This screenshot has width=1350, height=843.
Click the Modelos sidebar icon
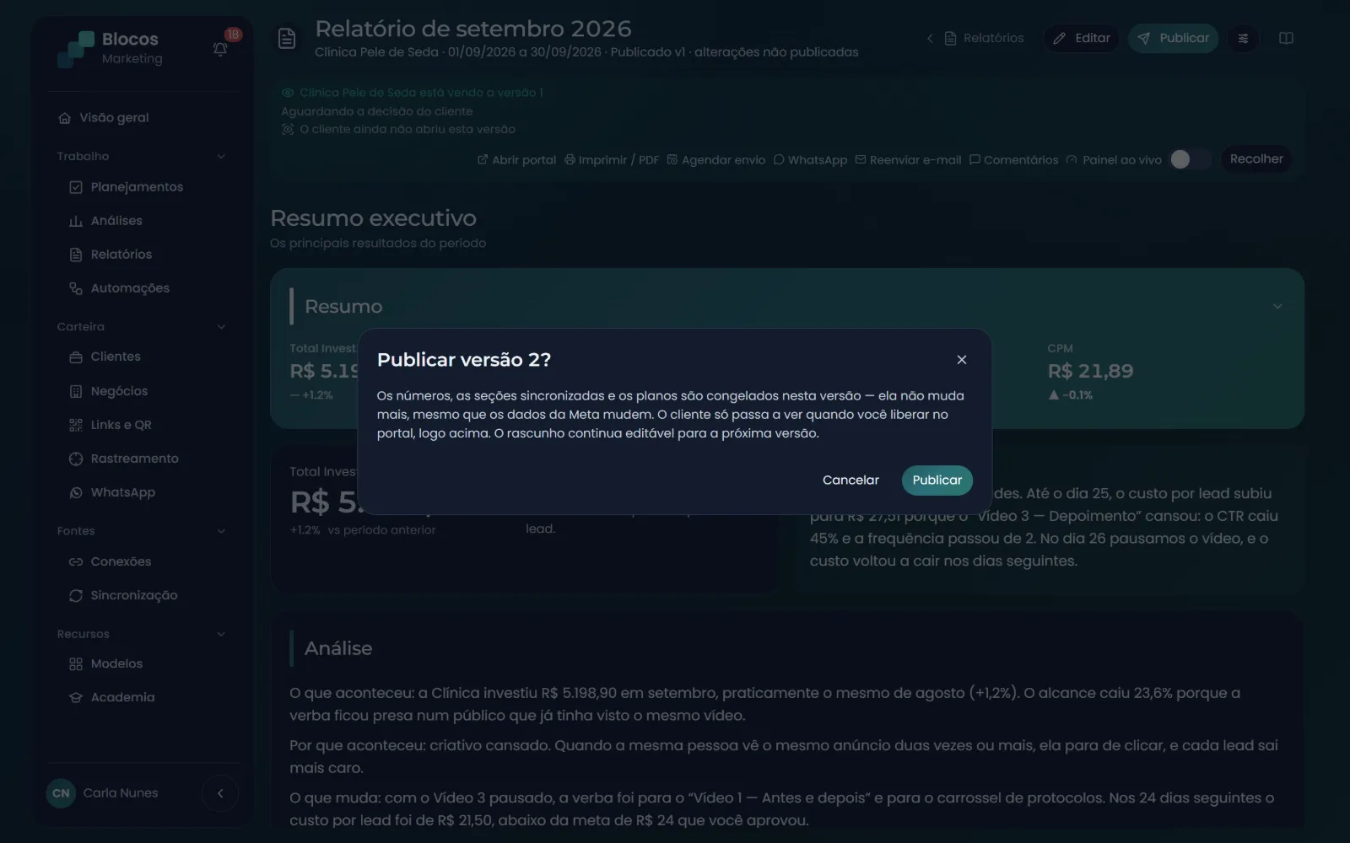[x=76, y=663]
